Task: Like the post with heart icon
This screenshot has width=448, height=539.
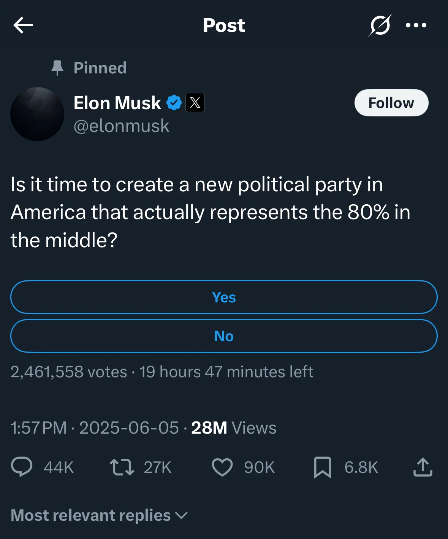Action: click(222, 467)
